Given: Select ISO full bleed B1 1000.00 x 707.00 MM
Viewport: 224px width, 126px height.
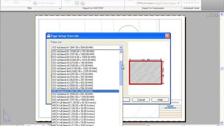Looking at the screenshot, I should click(85, 51).
